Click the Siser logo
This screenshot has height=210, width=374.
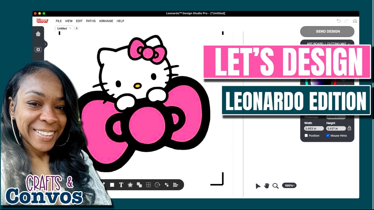(x=42, y=21)
